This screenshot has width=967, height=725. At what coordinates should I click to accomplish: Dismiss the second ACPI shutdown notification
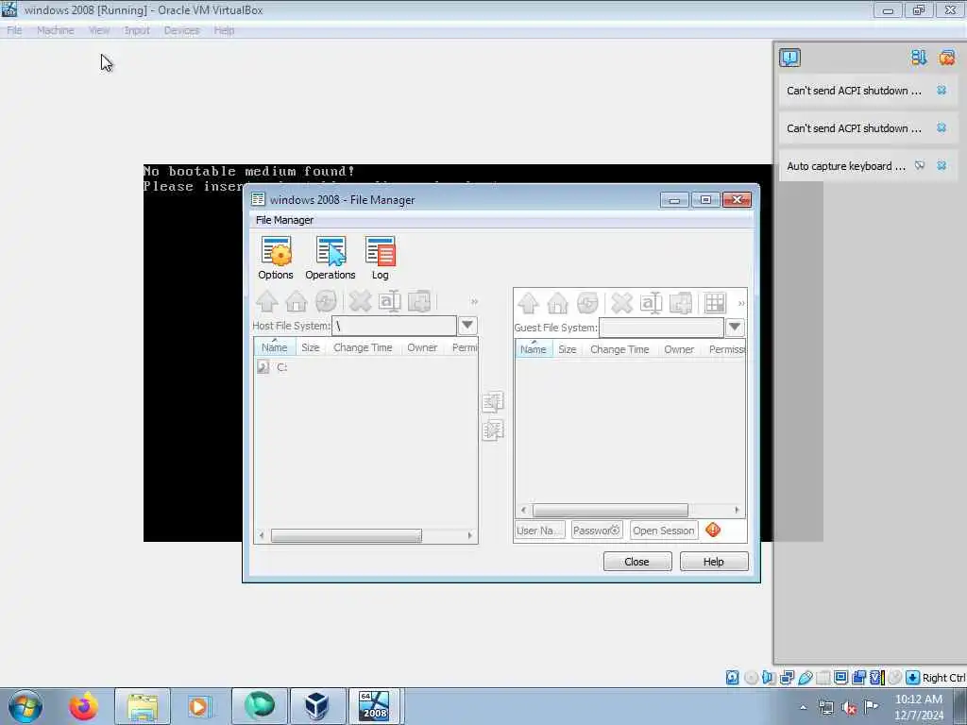(x=942, y=128)
